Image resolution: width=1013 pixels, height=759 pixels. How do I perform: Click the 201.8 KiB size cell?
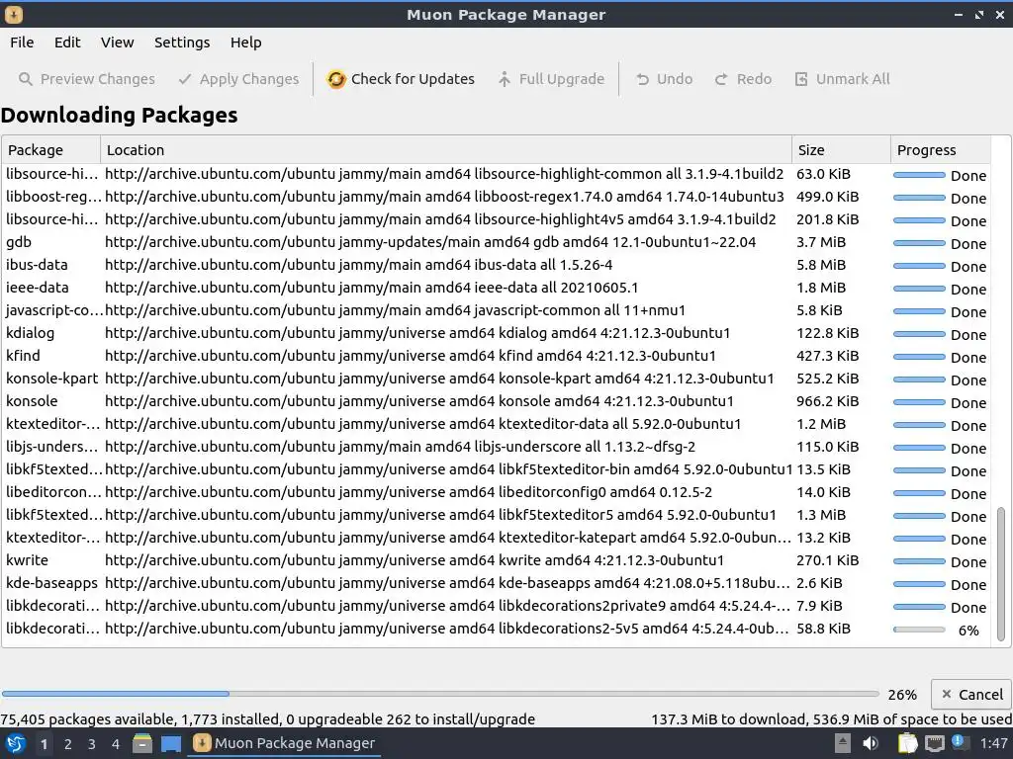pos(828,219)
